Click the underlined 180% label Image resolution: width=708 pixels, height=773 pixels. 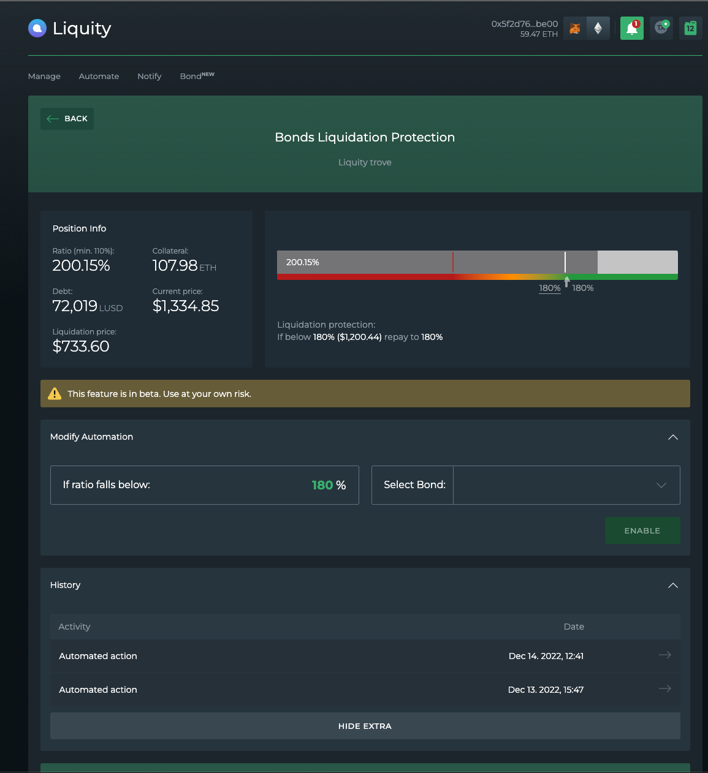[550, 288]
